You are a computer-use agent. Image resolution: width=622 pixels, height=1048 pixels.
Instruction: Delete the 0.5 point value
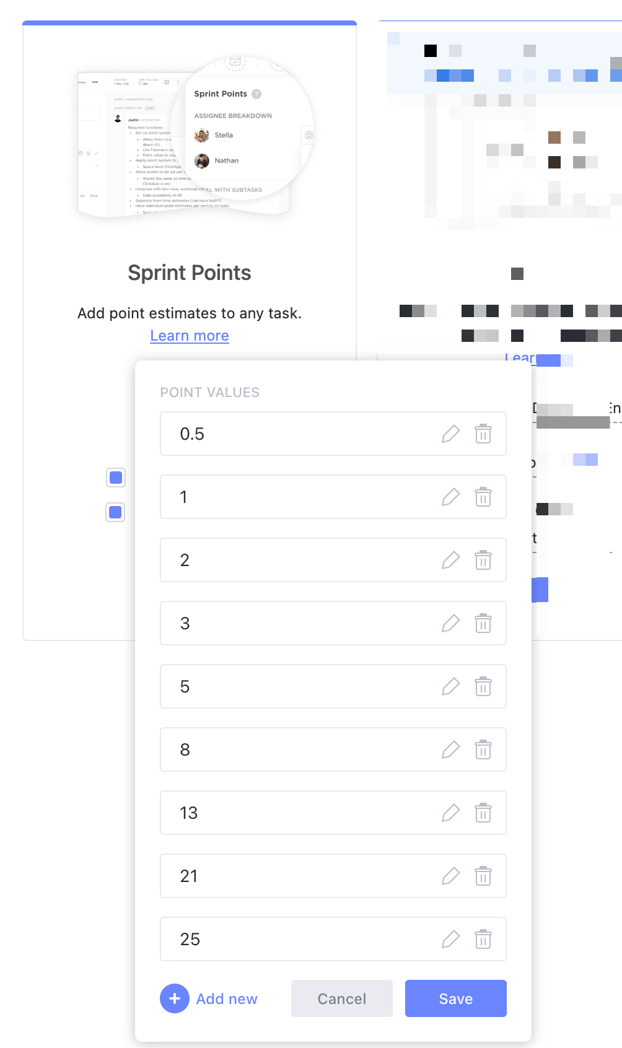(483, 434)
